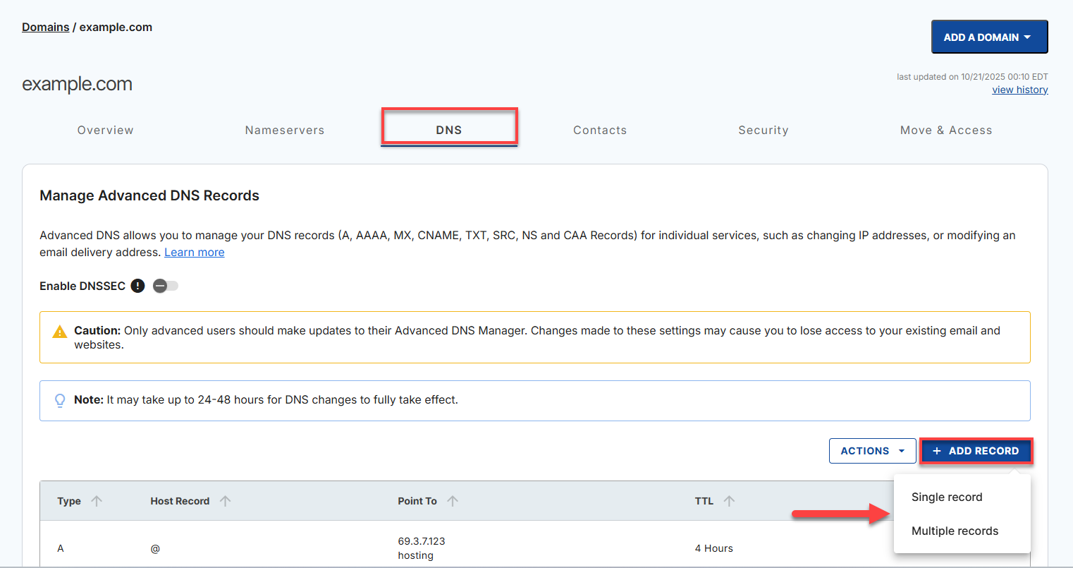The height and width of the screenshot is (568, 1073).
Task: Select Single record from the menu
Action: [947, 497]
